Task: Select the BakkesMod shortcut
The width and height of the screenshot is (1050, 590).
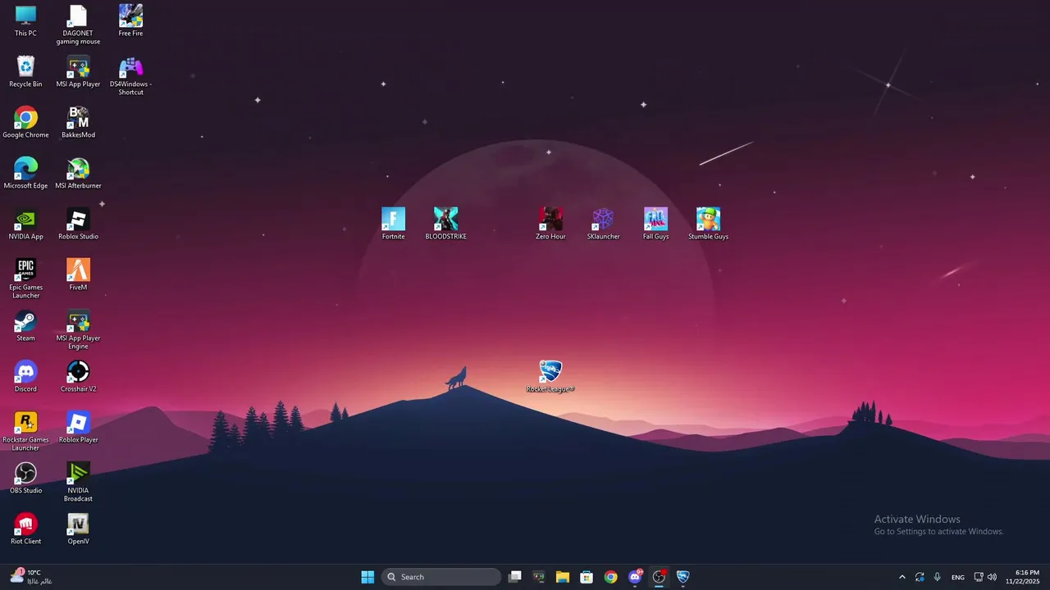Action: (78, 123)
